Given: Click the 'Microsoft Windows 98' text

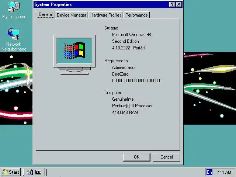Looking at the screenshot, I should tap(132, 35).
